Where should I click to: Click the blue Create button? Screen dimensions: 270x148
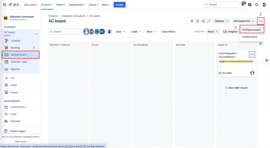pyautogui.click(x=119, y=5)
